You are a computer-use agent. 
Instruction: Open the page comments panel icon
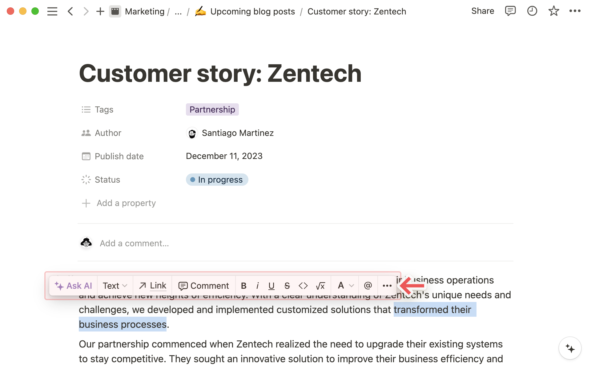(510, 11)
